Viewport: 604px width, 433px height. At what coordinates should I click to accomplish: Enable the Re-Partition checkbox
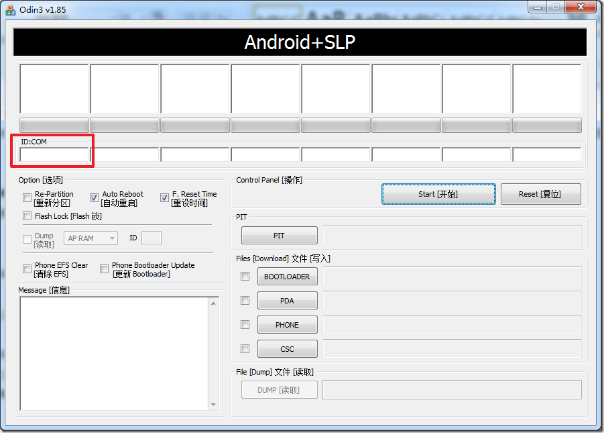pos(27,198)
